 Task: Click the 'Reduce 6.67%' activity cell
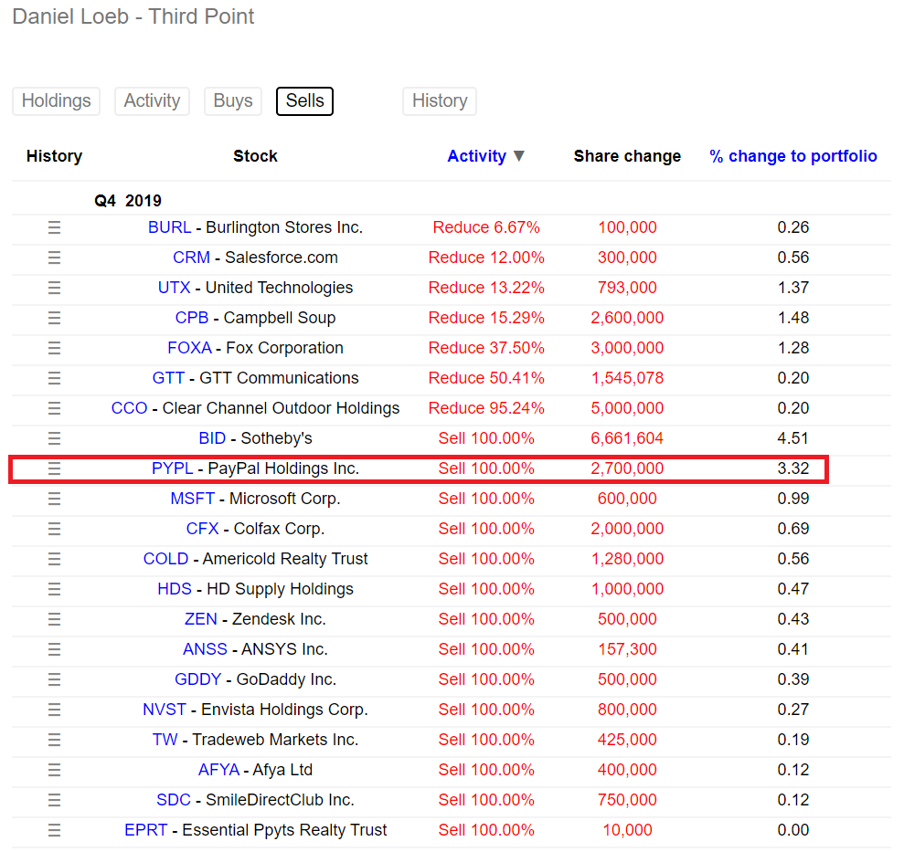[x=486, y=227]
